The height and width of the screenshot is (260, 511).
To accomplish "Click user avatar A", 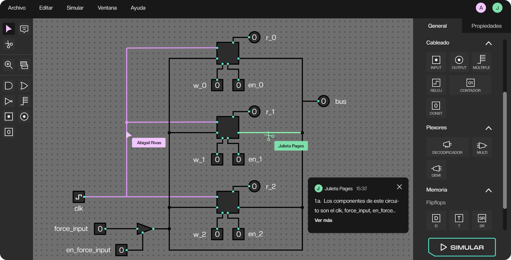I will pyautogui.click(x=481, y=8).
